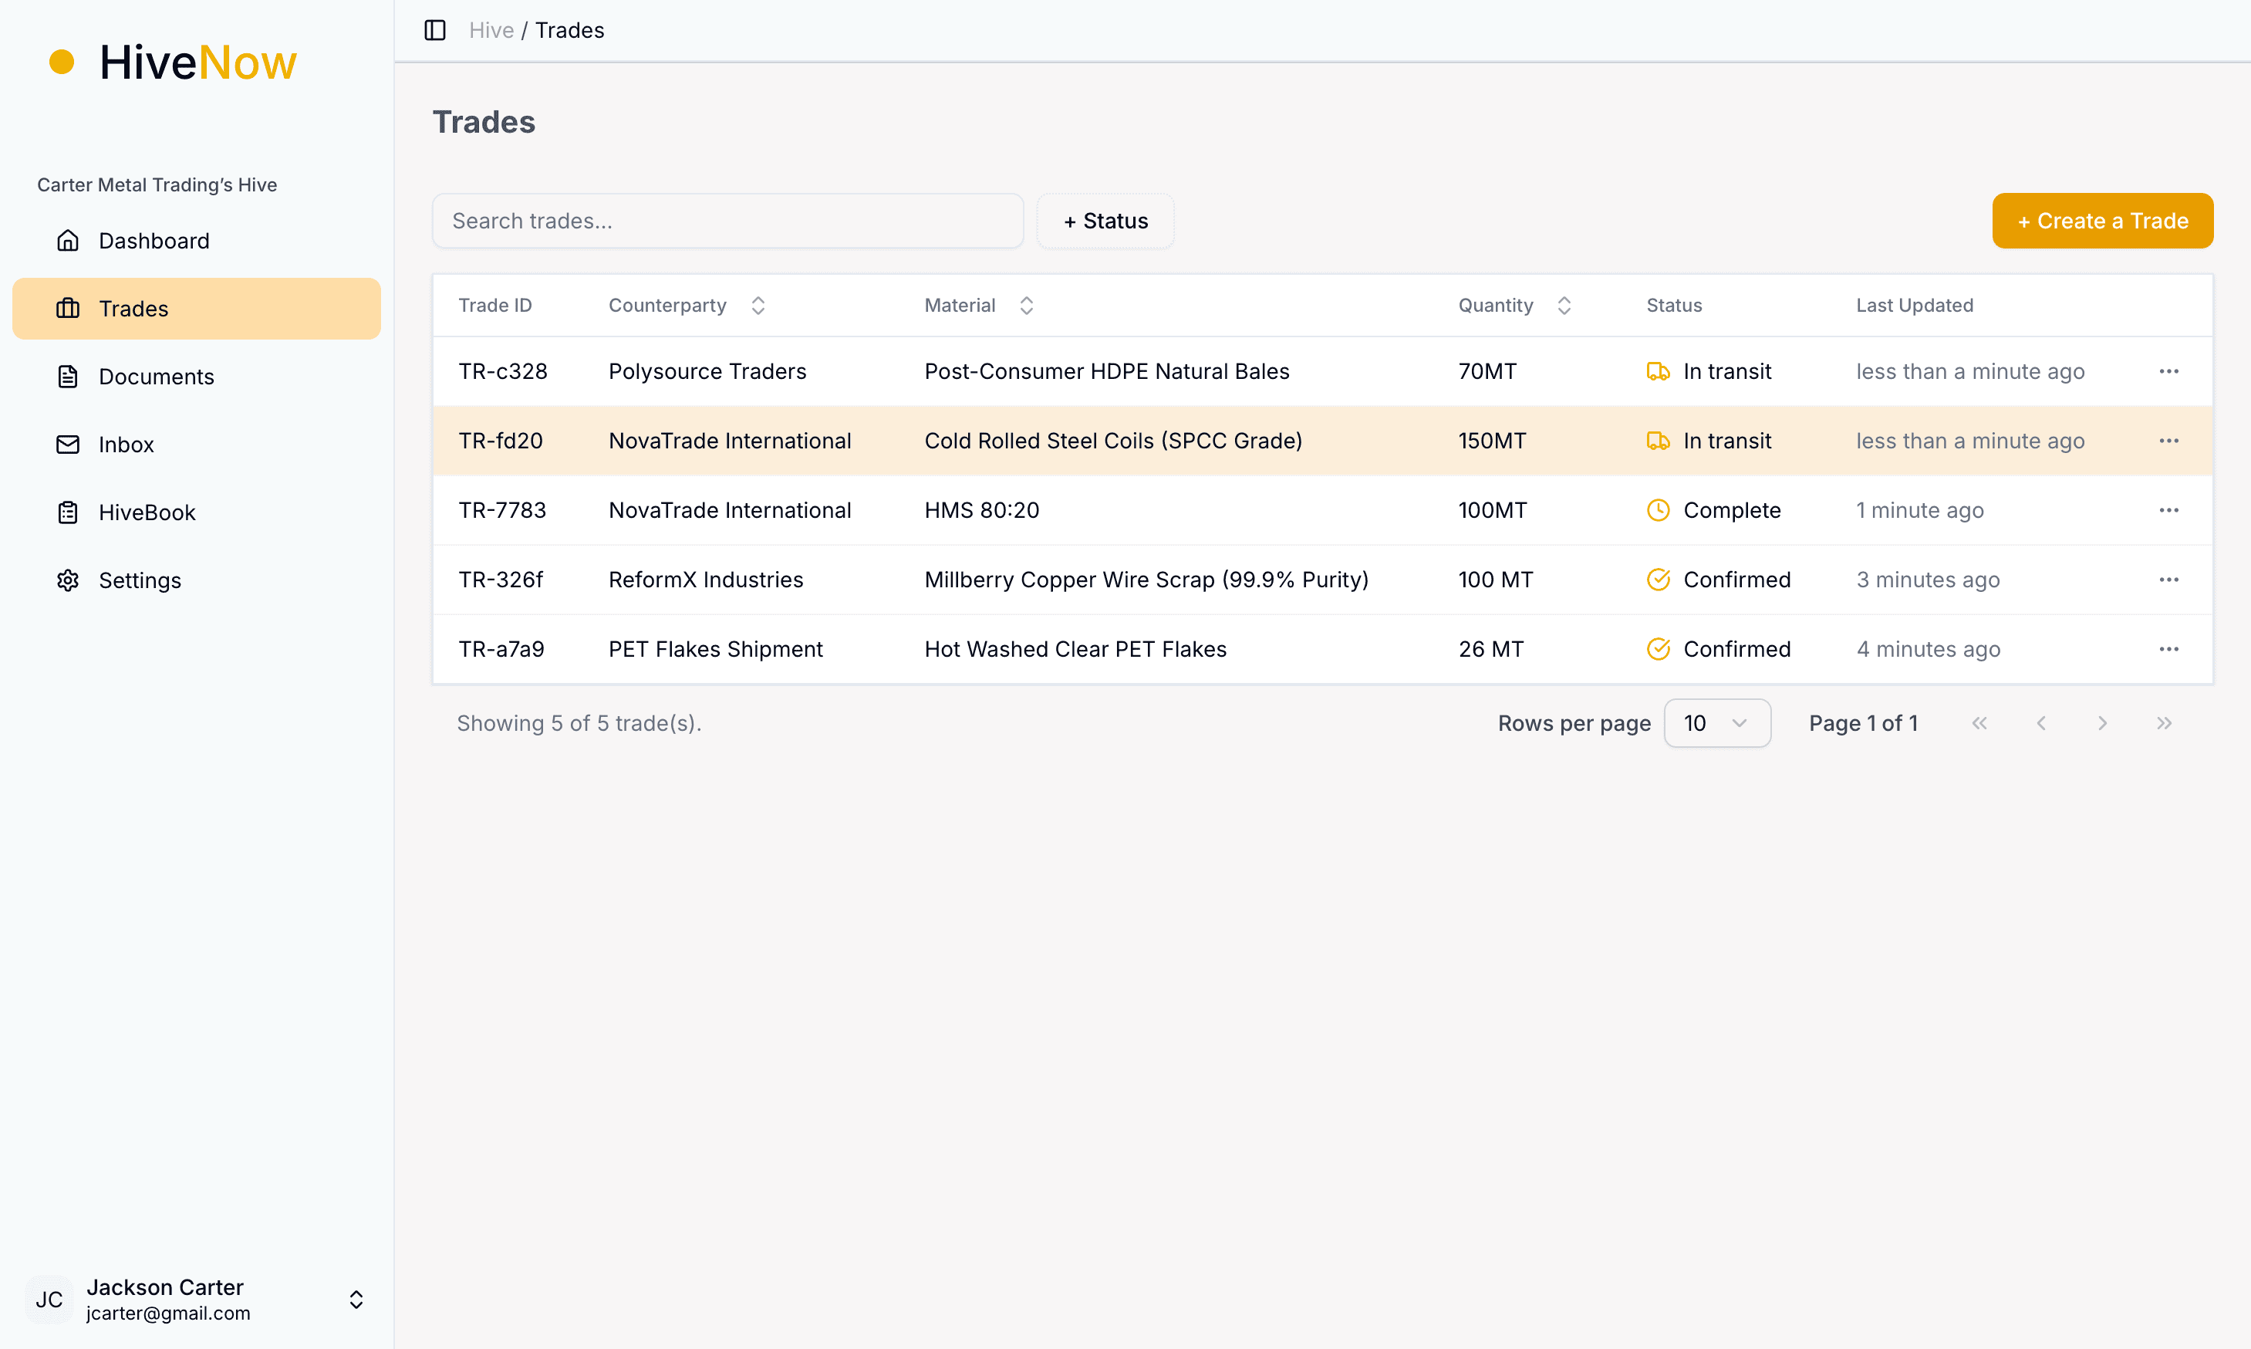Open the actions menu for trade TR-c328
This screenshot has height=1349, width=2251.
tap(2170, 371)
